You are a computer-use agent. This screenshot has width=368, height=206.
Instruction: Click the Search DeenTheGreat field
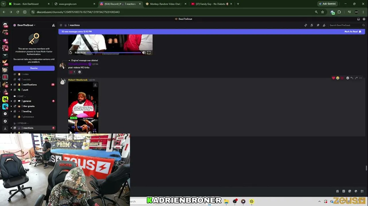coord(347,25)
